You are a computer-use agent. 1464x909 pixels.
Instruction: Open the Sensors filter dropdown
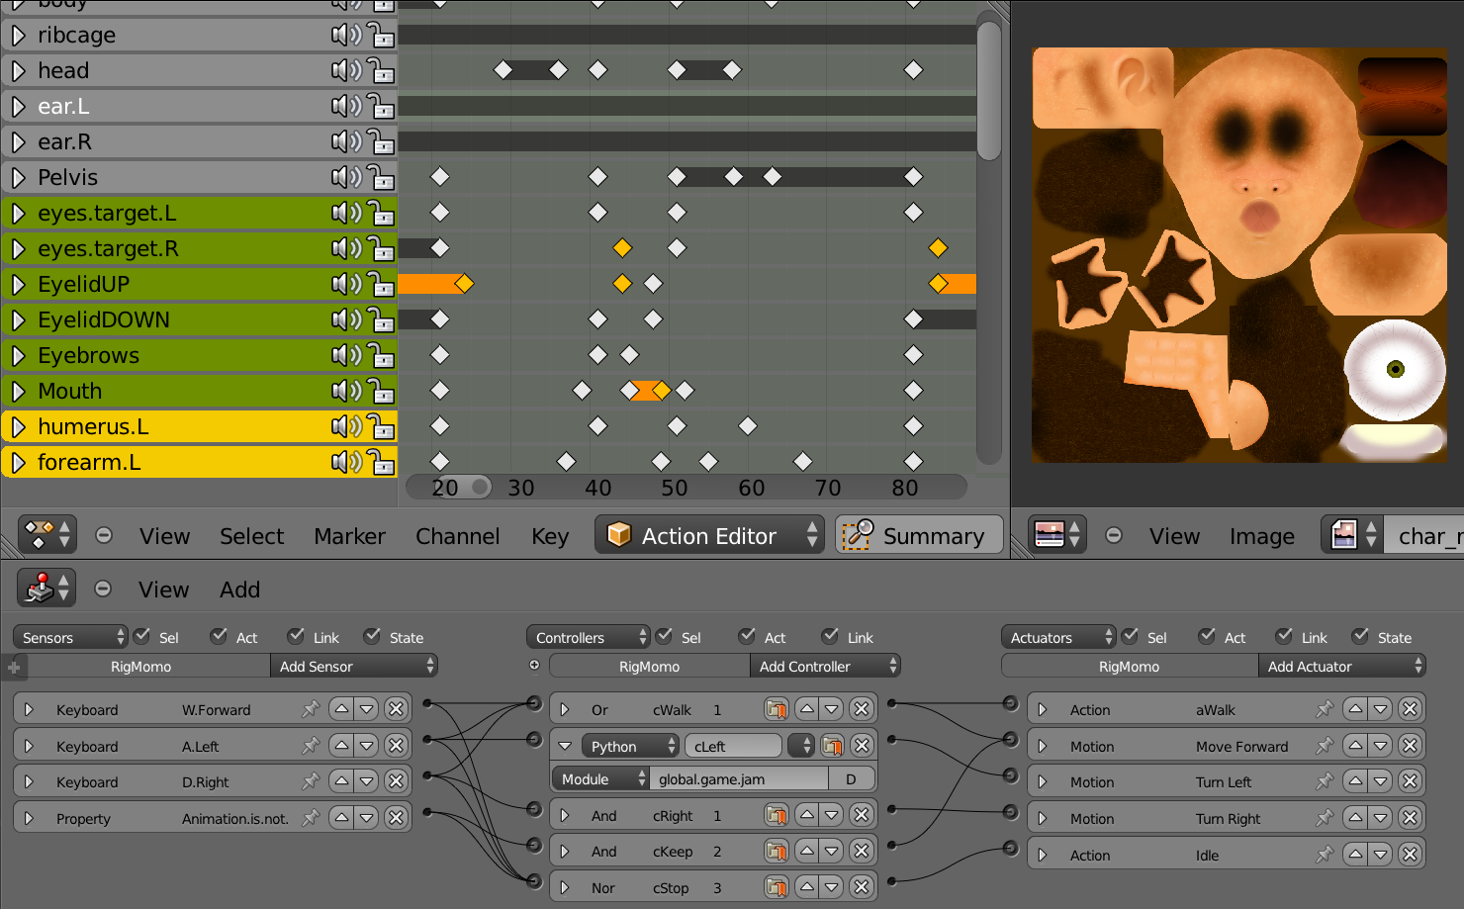(69, 636)
